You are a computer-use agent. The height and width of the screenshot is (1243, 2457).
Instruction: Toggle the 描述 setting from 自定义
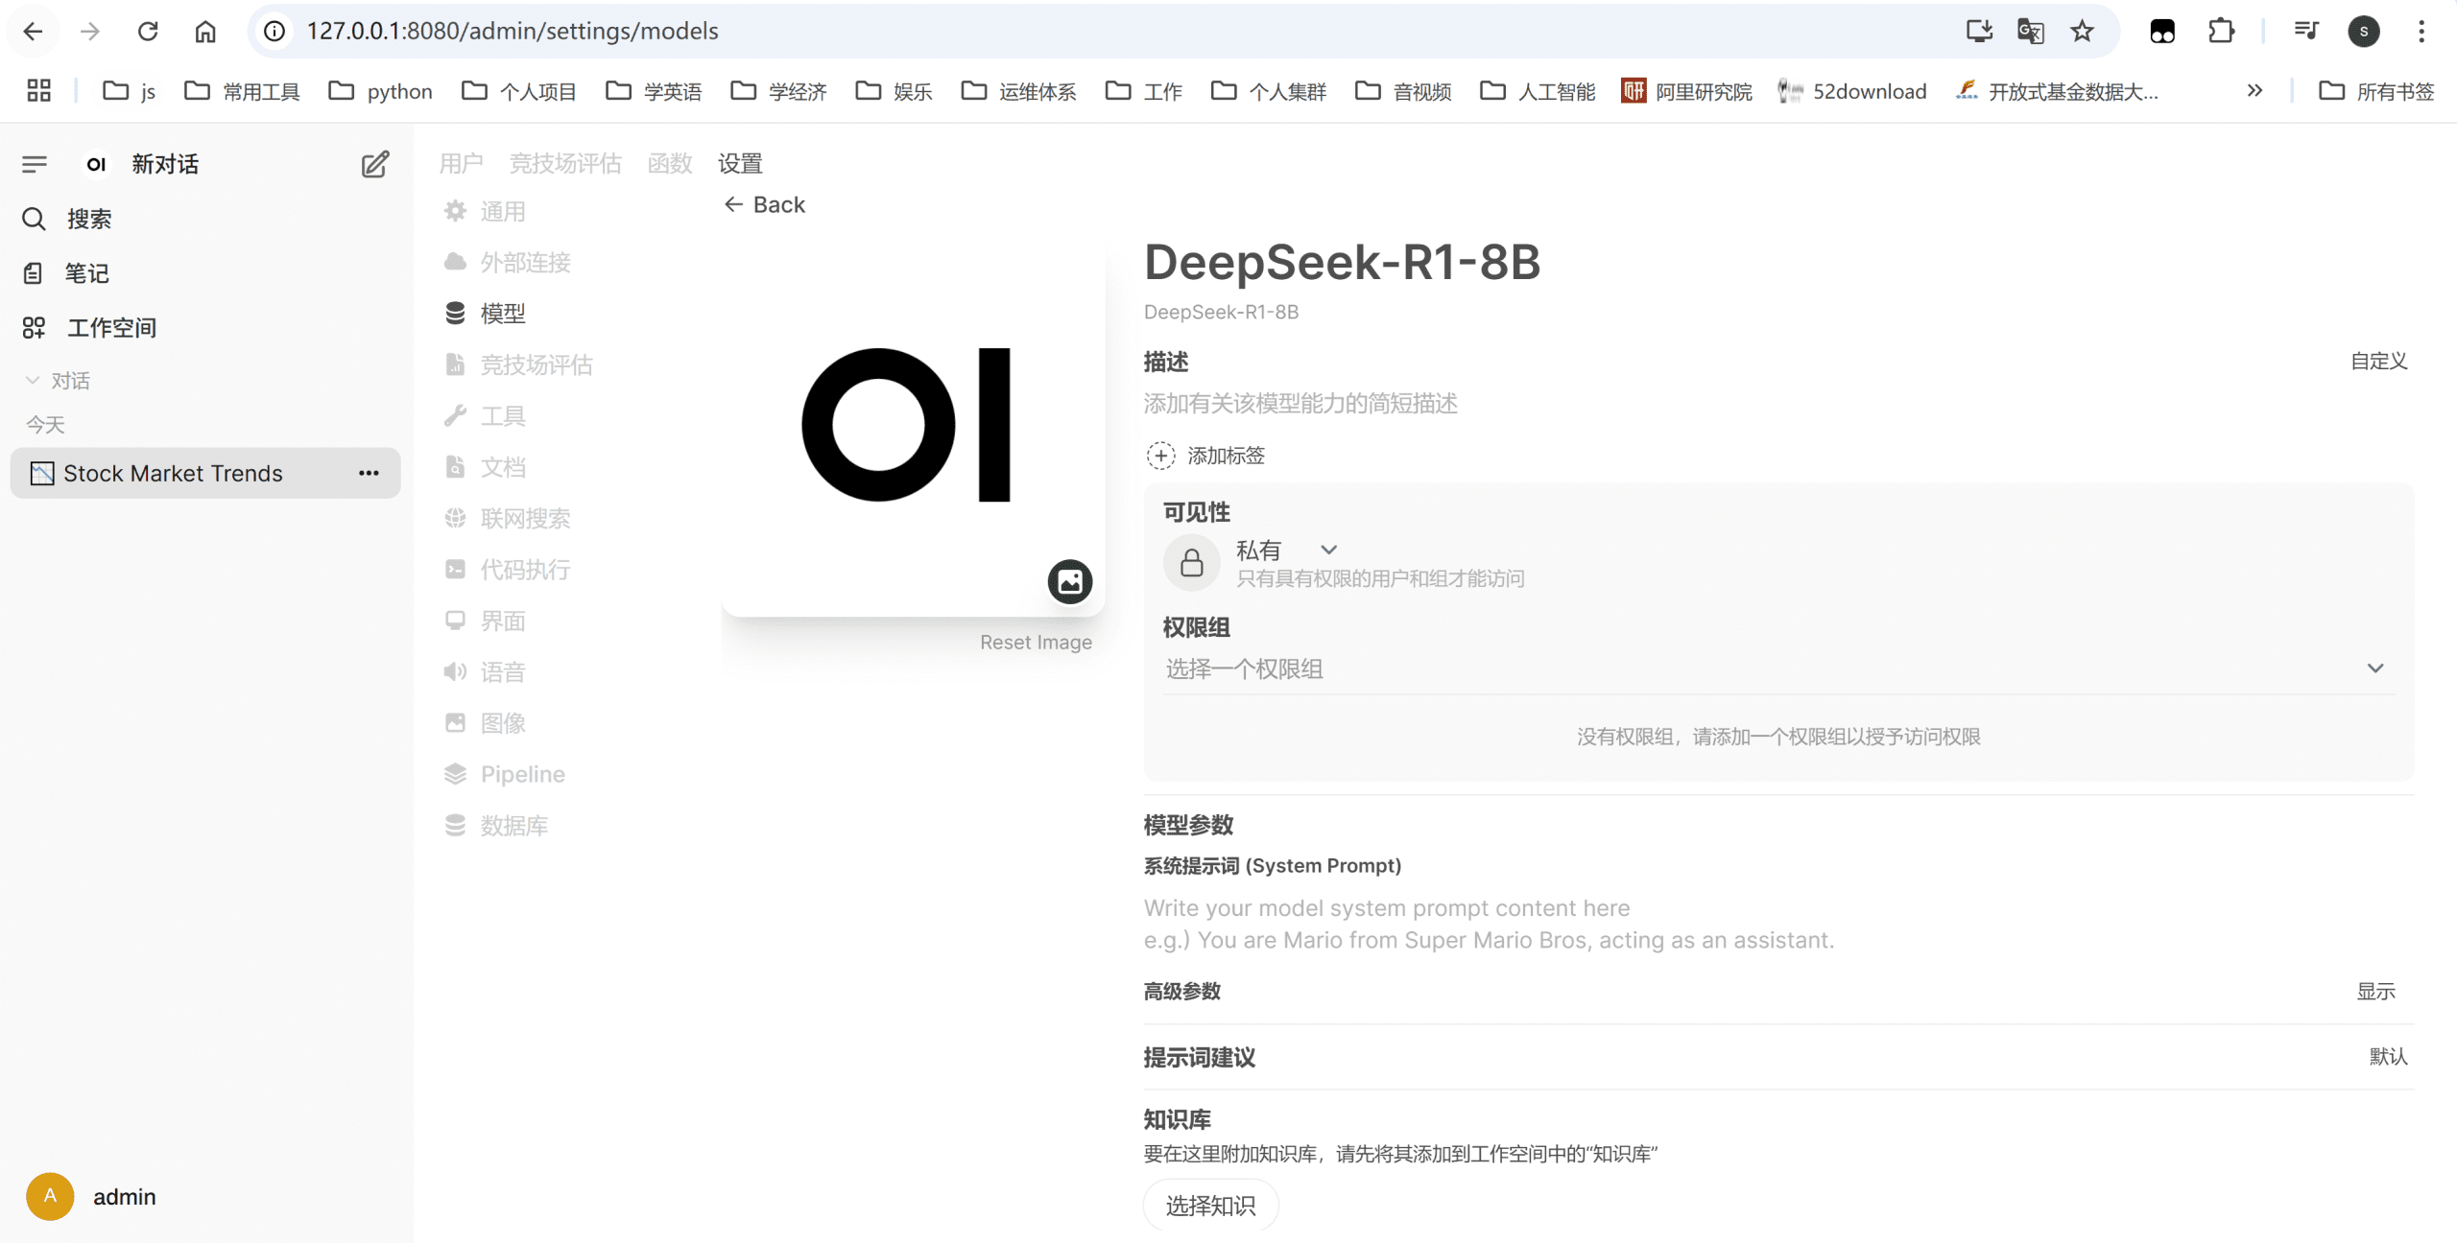coord(2378,362)
